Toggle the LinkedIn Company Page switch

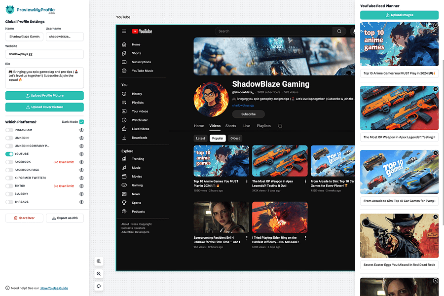coord(9,146)
